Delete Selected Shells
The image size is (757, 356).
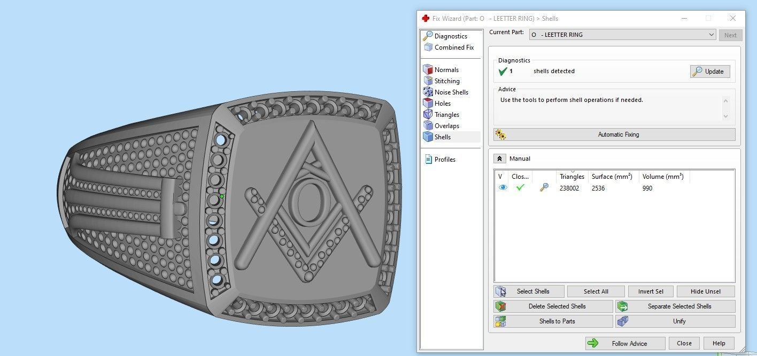click(553, 306)
